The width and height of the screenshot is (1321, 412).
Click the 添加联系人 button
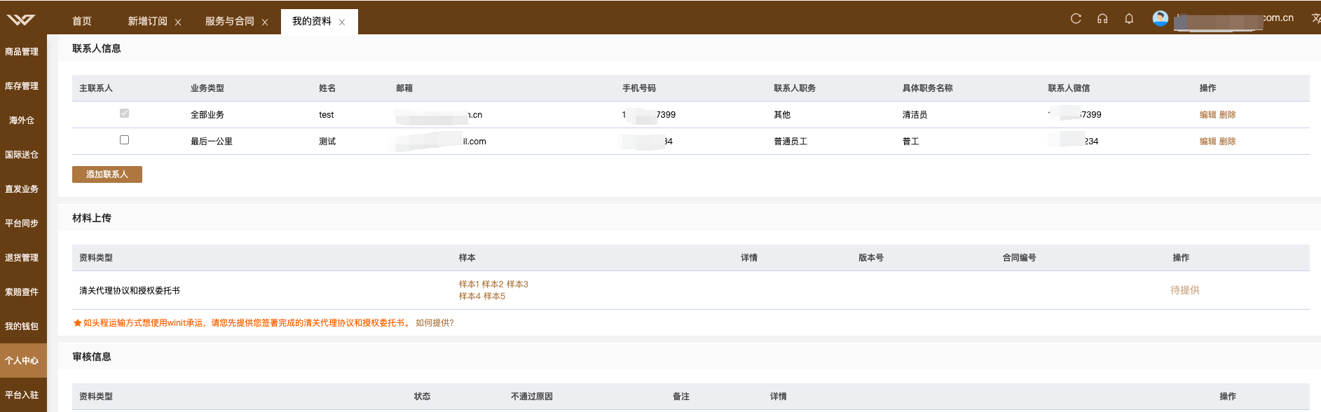click(107, 174)
